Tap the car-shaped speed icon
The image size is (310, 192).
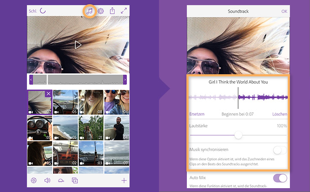(x=61, y=180)
